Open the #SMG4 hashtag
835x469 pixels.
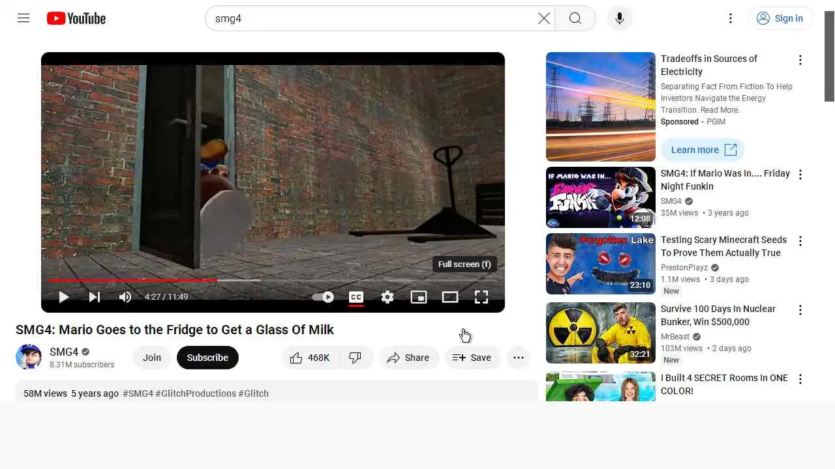point(138,393)
